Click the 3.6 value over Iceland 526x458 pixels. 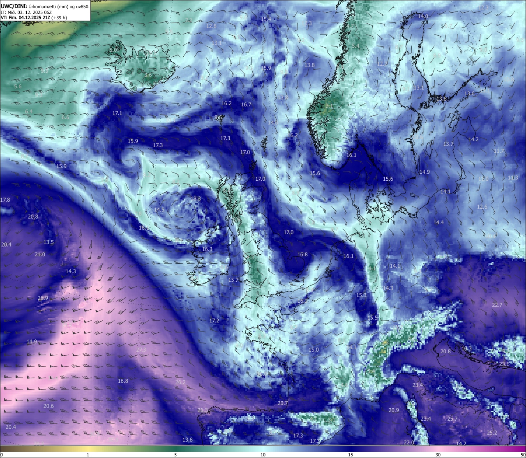pyautogui.click(x=148, y=75)
